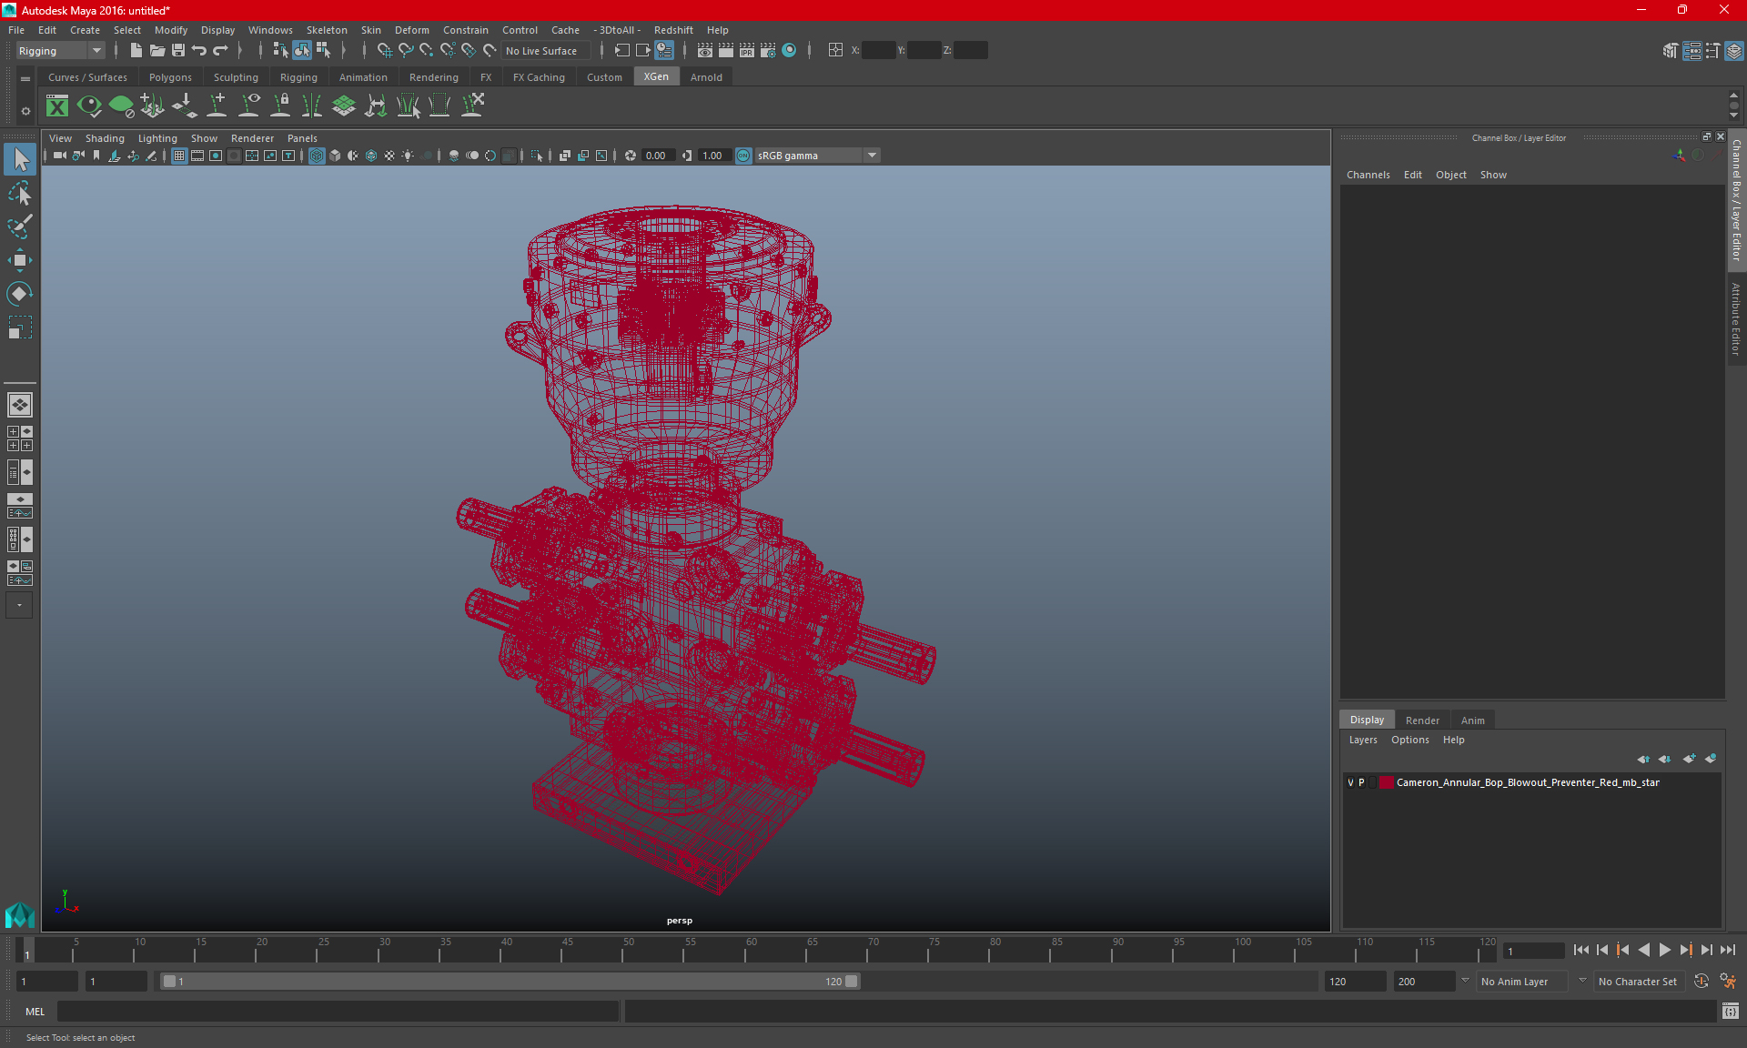Open the Windows menu

point(270,30)
